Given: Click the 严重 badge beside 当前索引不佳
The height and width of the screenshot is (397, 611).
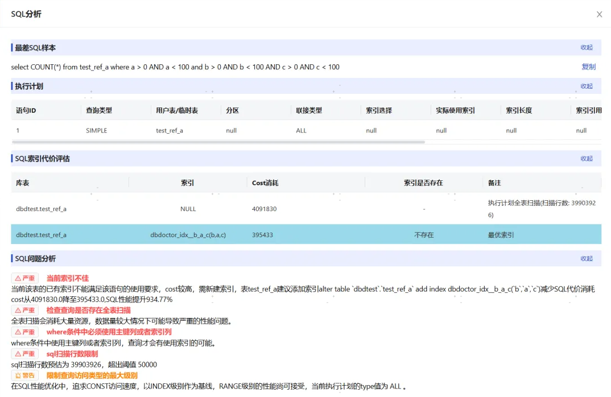Looking at the screenshot, I should pos(24,278).
